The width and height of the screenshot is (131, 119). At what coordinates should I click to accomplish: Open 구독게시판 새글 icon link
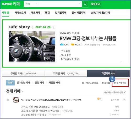tap(90, 83)
